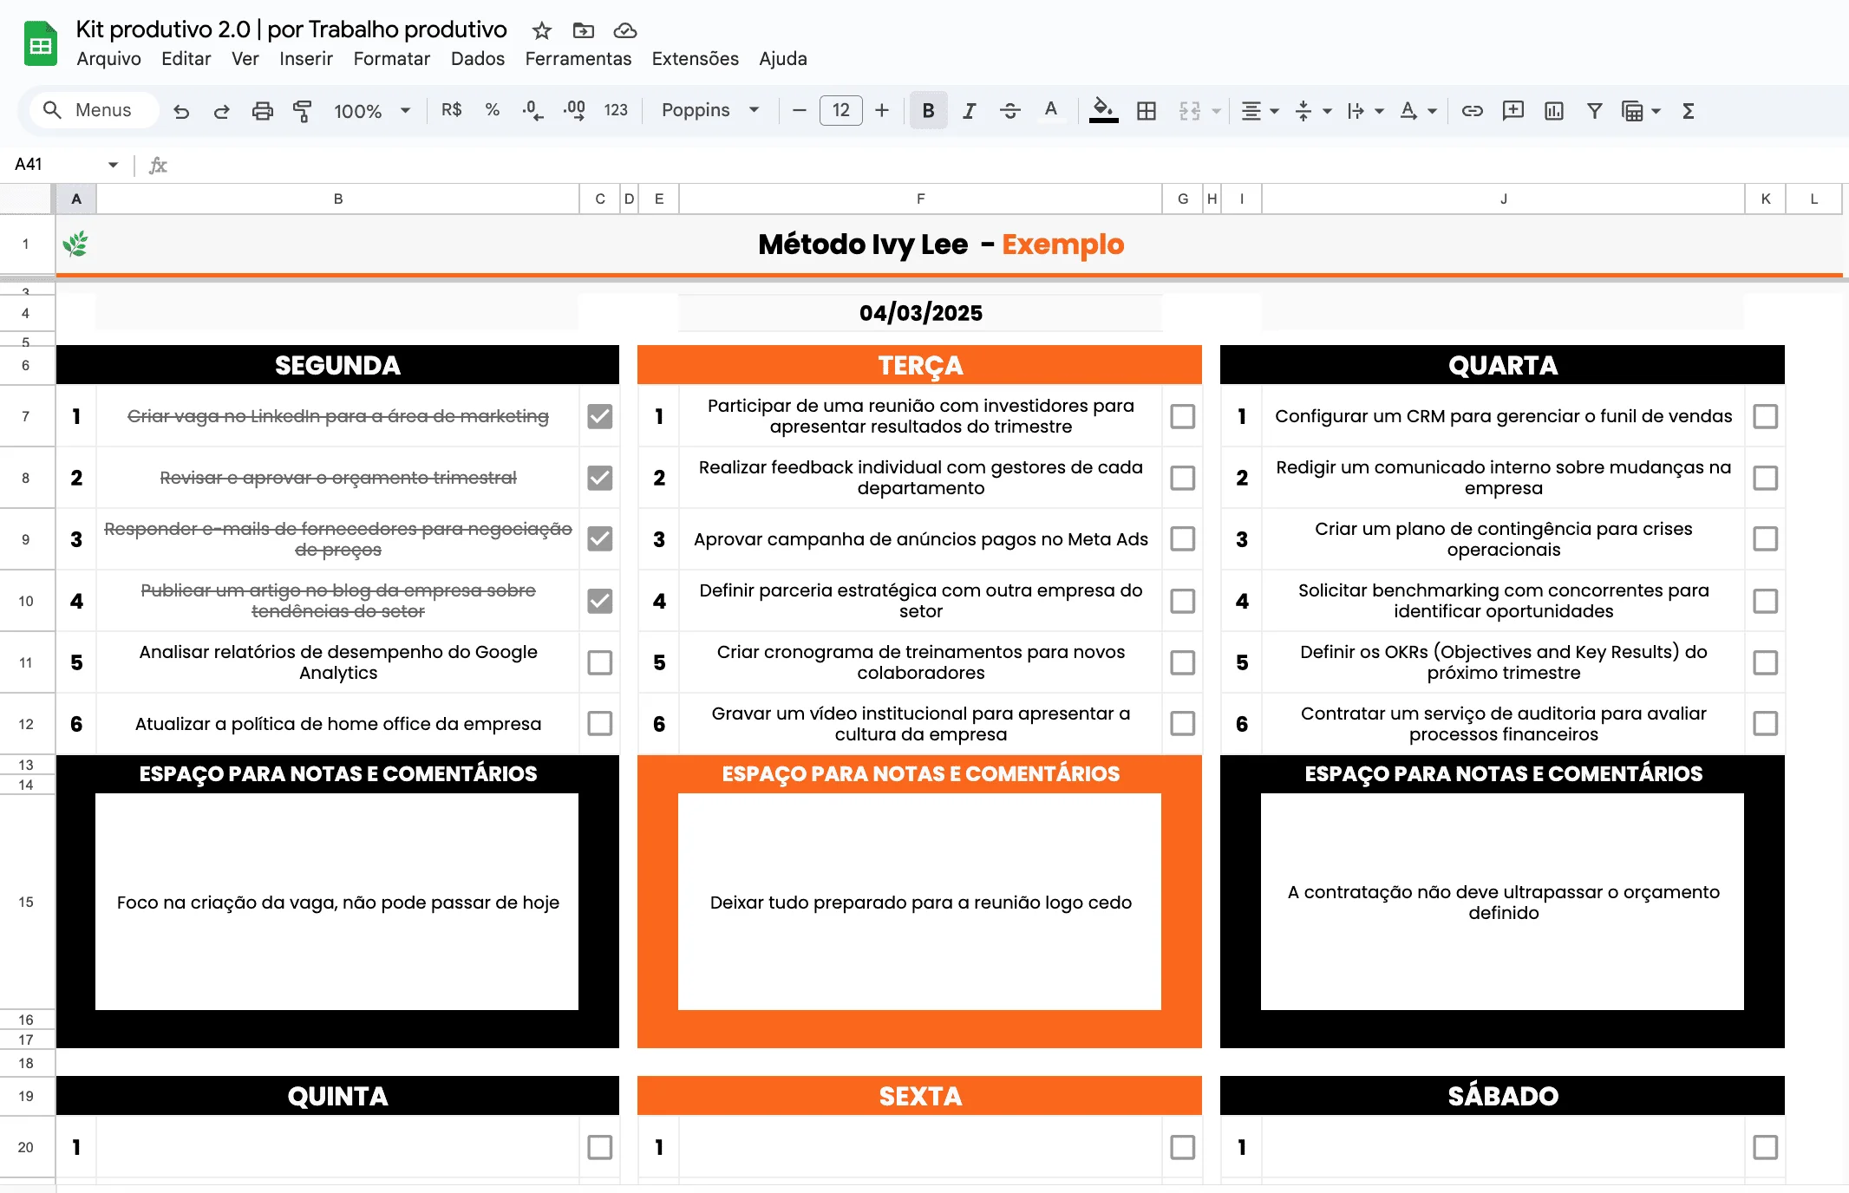Print the spreadsheet with printer icon
1849x1193 pixels.
[x=262, y=111]
